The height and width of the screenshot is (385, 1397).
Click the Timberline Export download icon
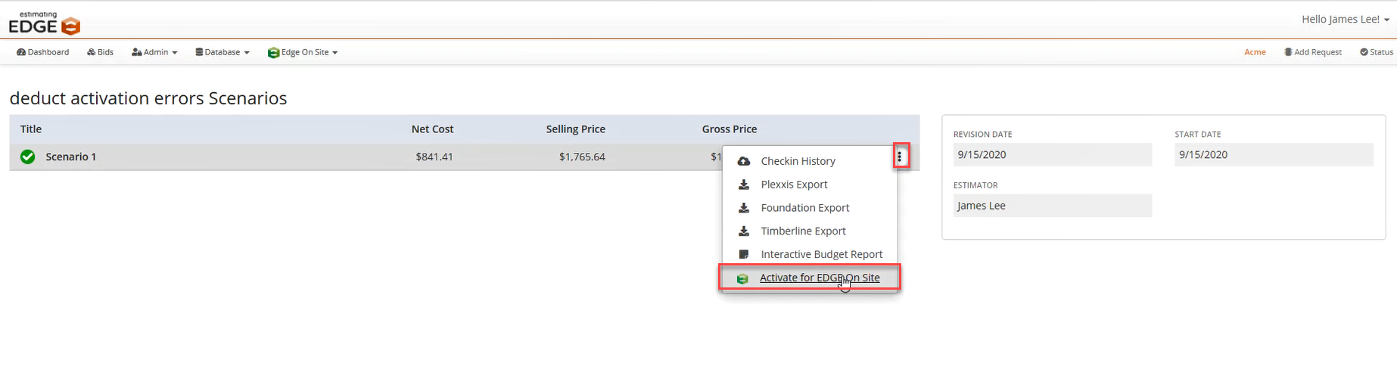tap(744, 231)
